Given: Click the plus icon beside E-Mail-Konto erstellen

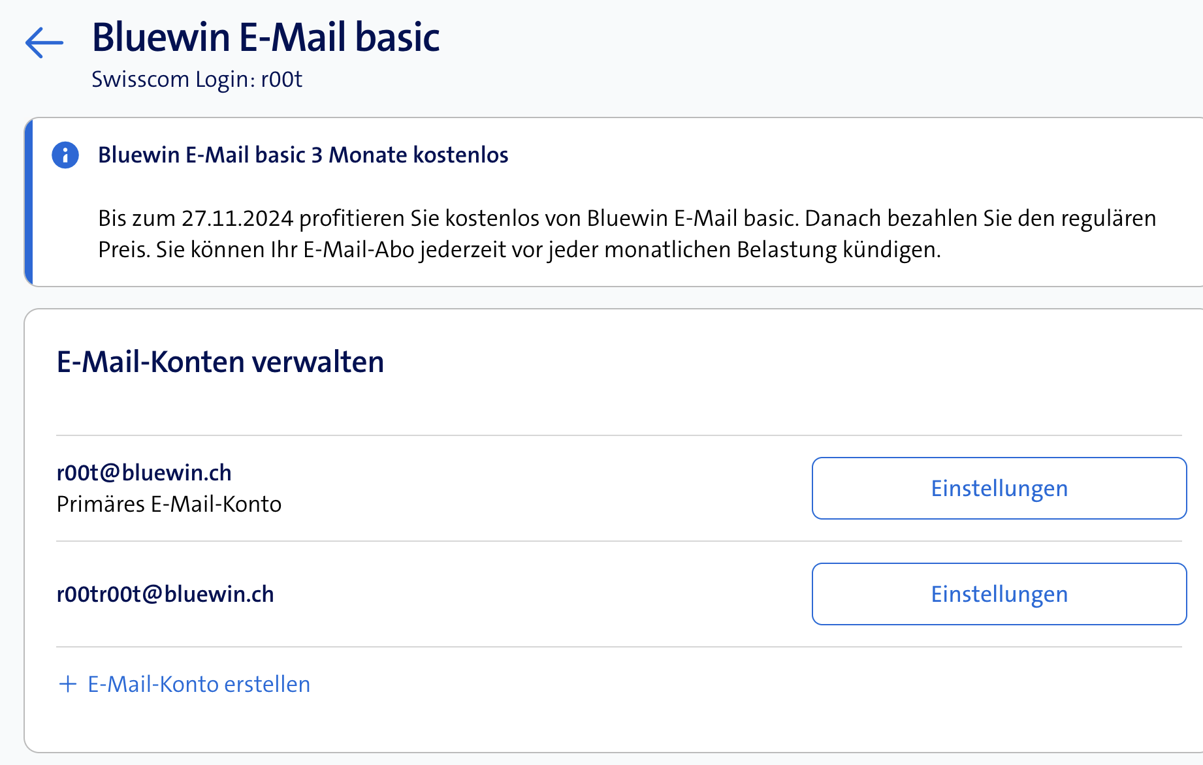Looking at the screenshot, I should (68, 684).
